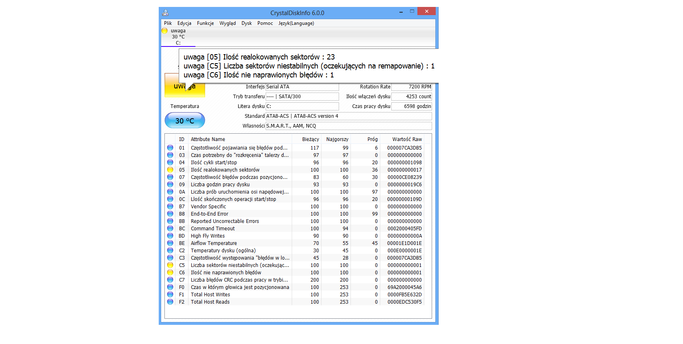
Task: Click blue status icon of Airflow Temperature row
Action: tap(170, 243)
